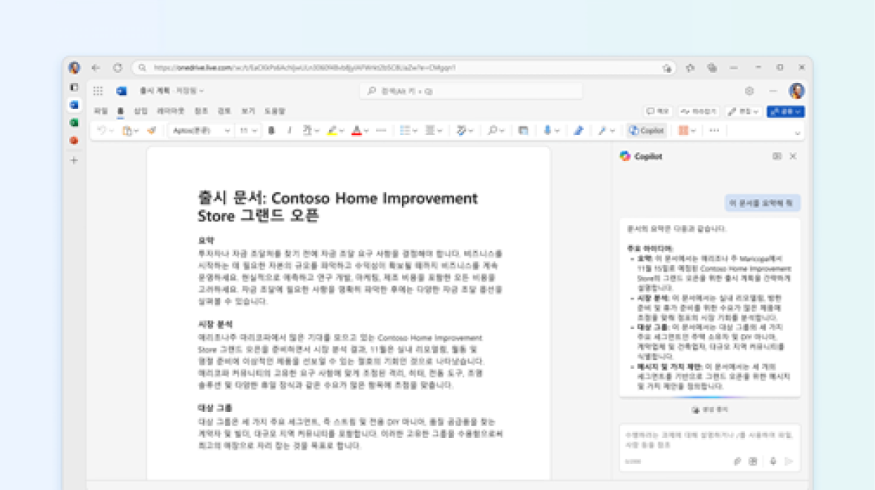Open Word settings gear
Viewport: 875px width, 490px height.
pyautogui.click(x=749, y=91)
